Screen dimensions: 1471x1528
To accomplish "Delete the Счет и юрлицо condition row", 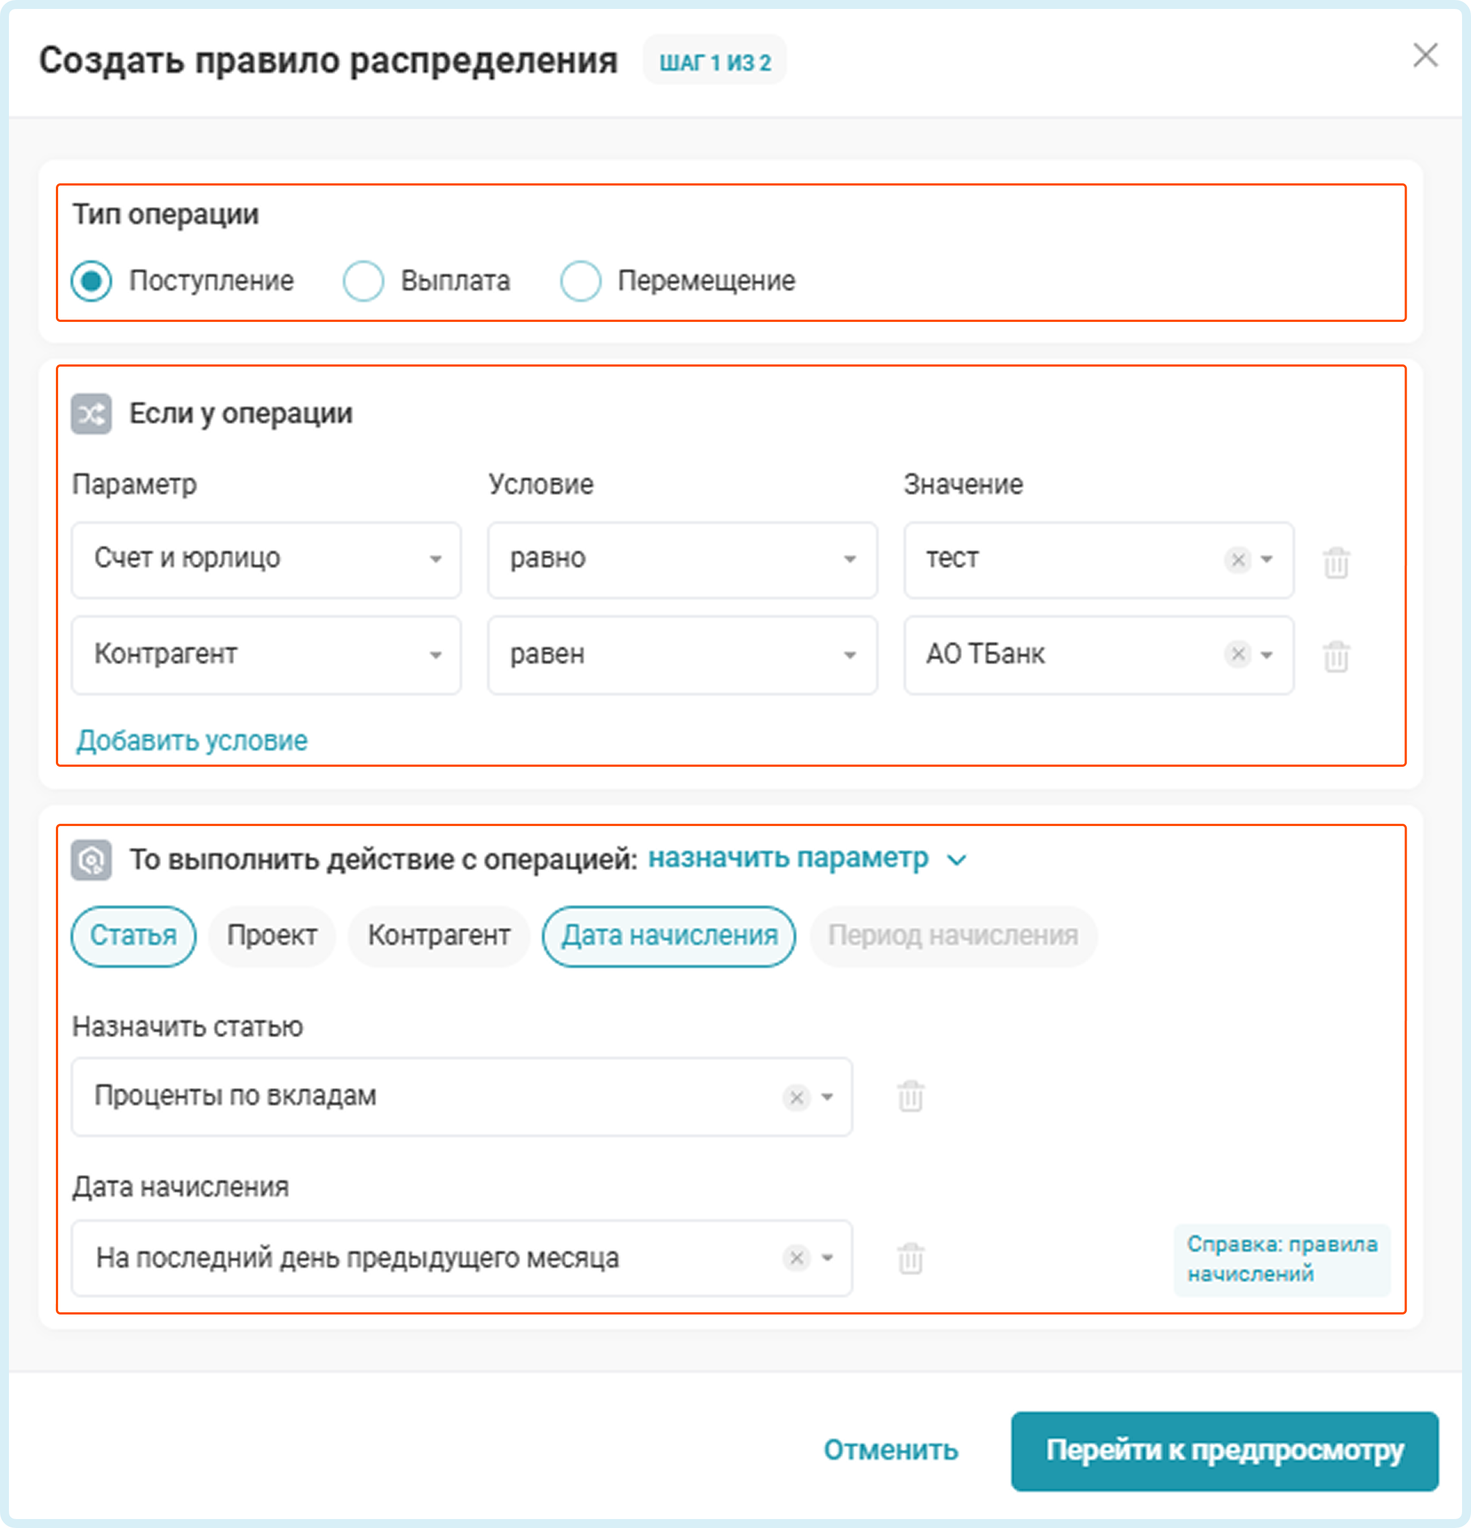I will 1335,561.
